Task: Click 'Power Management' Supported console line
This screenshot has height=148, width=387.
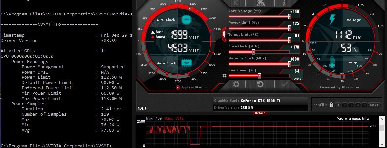Action: point(73,67)
